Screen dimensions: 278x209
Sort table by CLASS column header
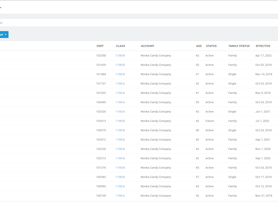pyautogui.click(x=120, y=46)
